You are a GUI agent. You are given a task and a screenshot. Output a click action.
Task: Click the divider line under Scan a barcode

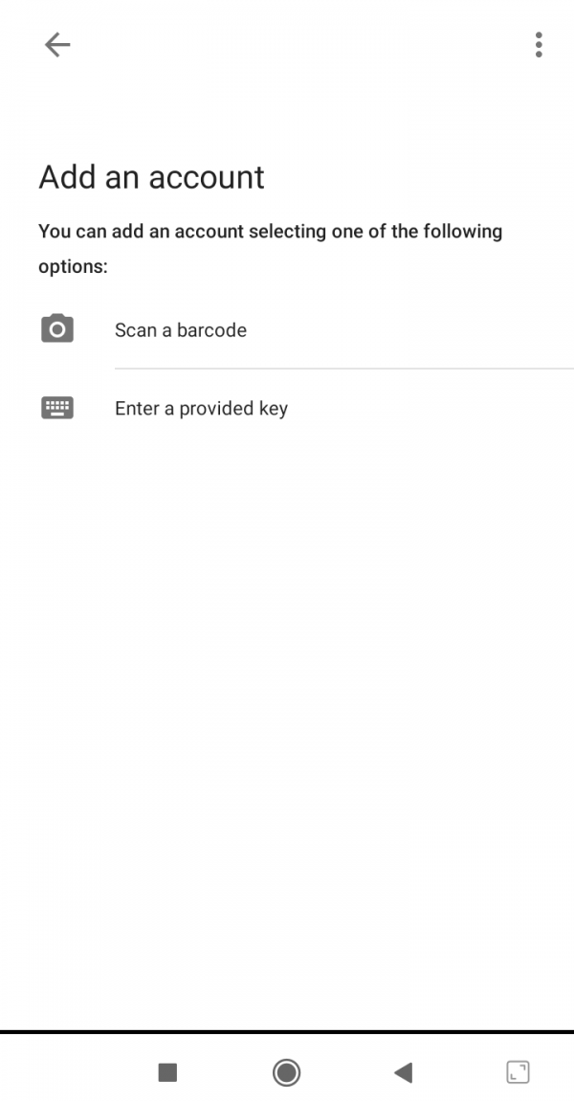(343, 368)
